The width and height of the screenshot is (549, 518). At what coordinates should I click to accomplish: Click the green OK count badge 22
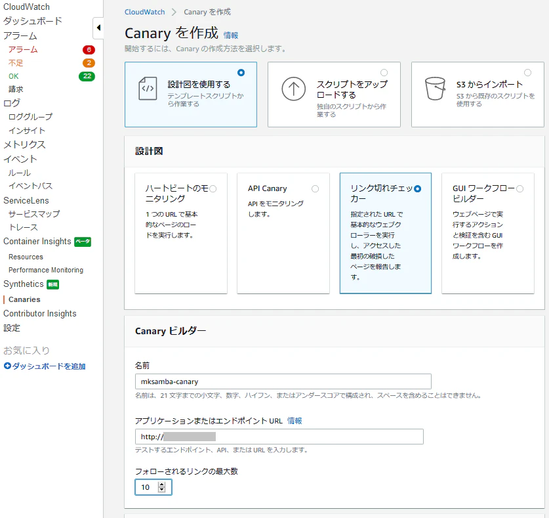(87, 76)
